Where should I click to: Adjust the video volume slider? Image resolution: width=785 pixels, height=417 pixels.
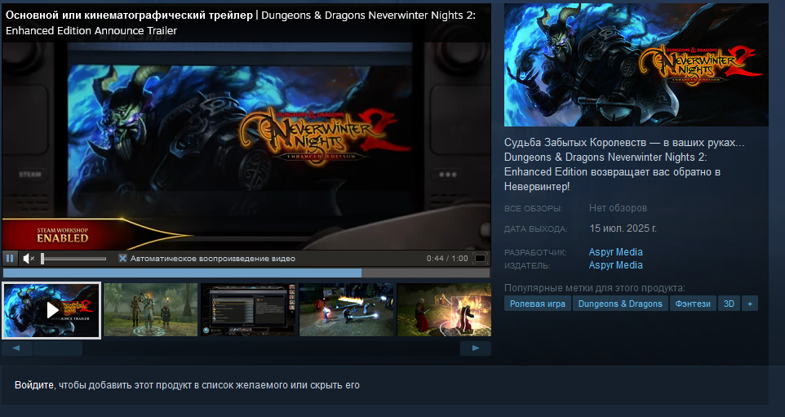pos(73,259)
